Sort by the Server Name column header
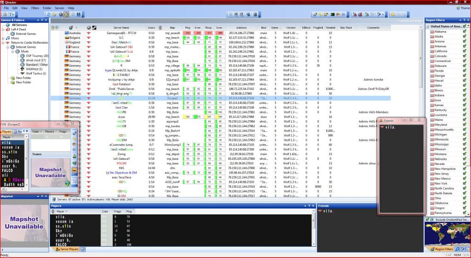Image resolution: width=471 pixels, height=258 pixels. [x=121, y=28]
